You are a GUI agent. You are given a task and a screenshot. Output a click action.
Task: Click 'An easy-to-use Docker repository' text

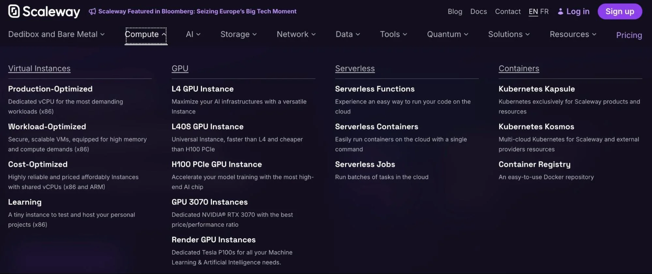546,177
